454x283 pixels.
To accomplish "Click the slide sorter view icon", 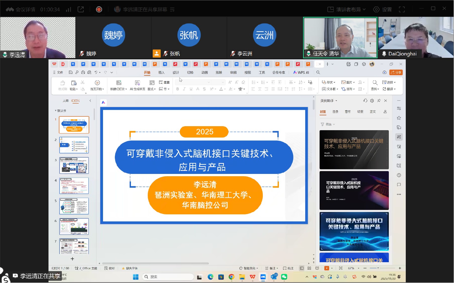I will click(x=309, y=268).
